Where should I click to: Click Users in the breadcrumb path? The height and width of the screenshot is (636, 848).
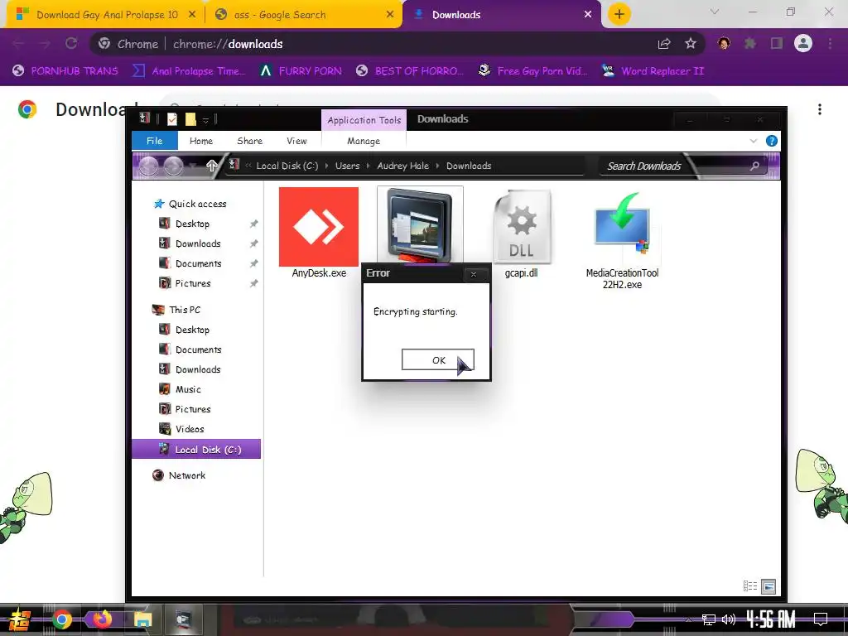click(x=347, y=166)
